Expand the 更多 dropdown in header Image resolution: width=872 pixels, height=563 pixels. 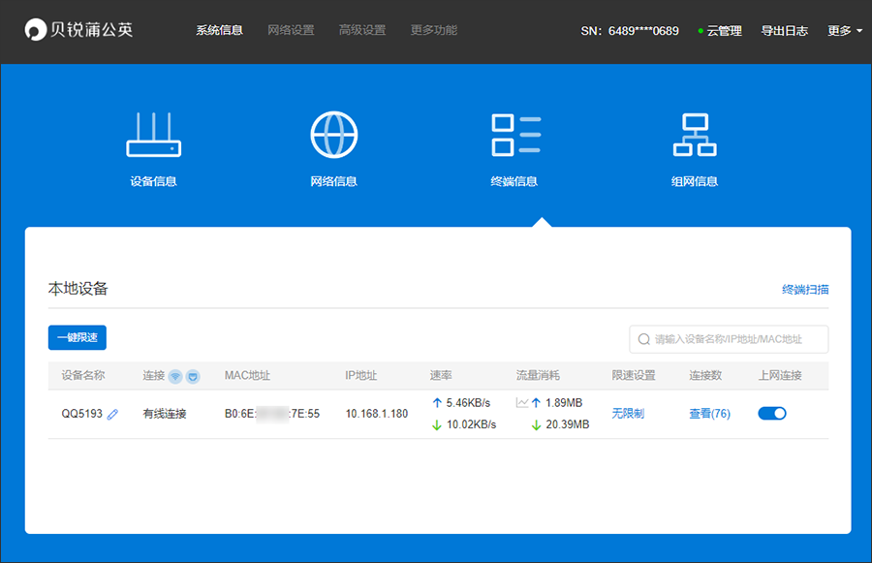(x=845, y=31)
